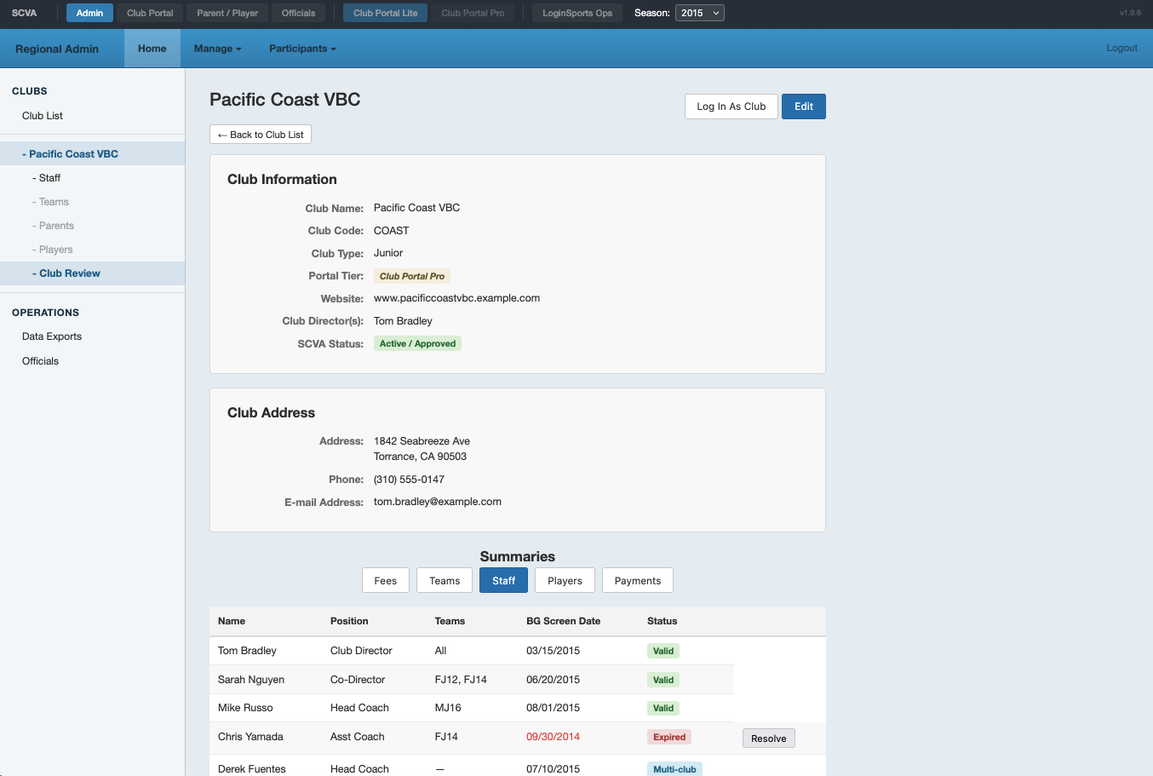Open the Staff sidebar item

pyautogui.click(x=92, y=178)
